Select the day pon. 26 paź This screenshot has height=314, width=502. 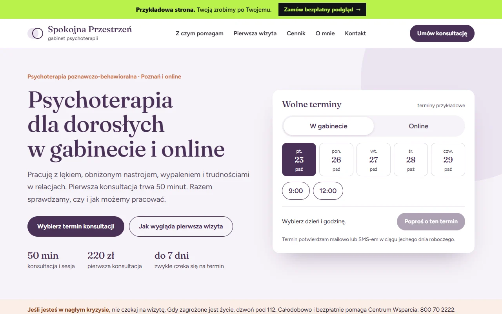pos(336,159)
